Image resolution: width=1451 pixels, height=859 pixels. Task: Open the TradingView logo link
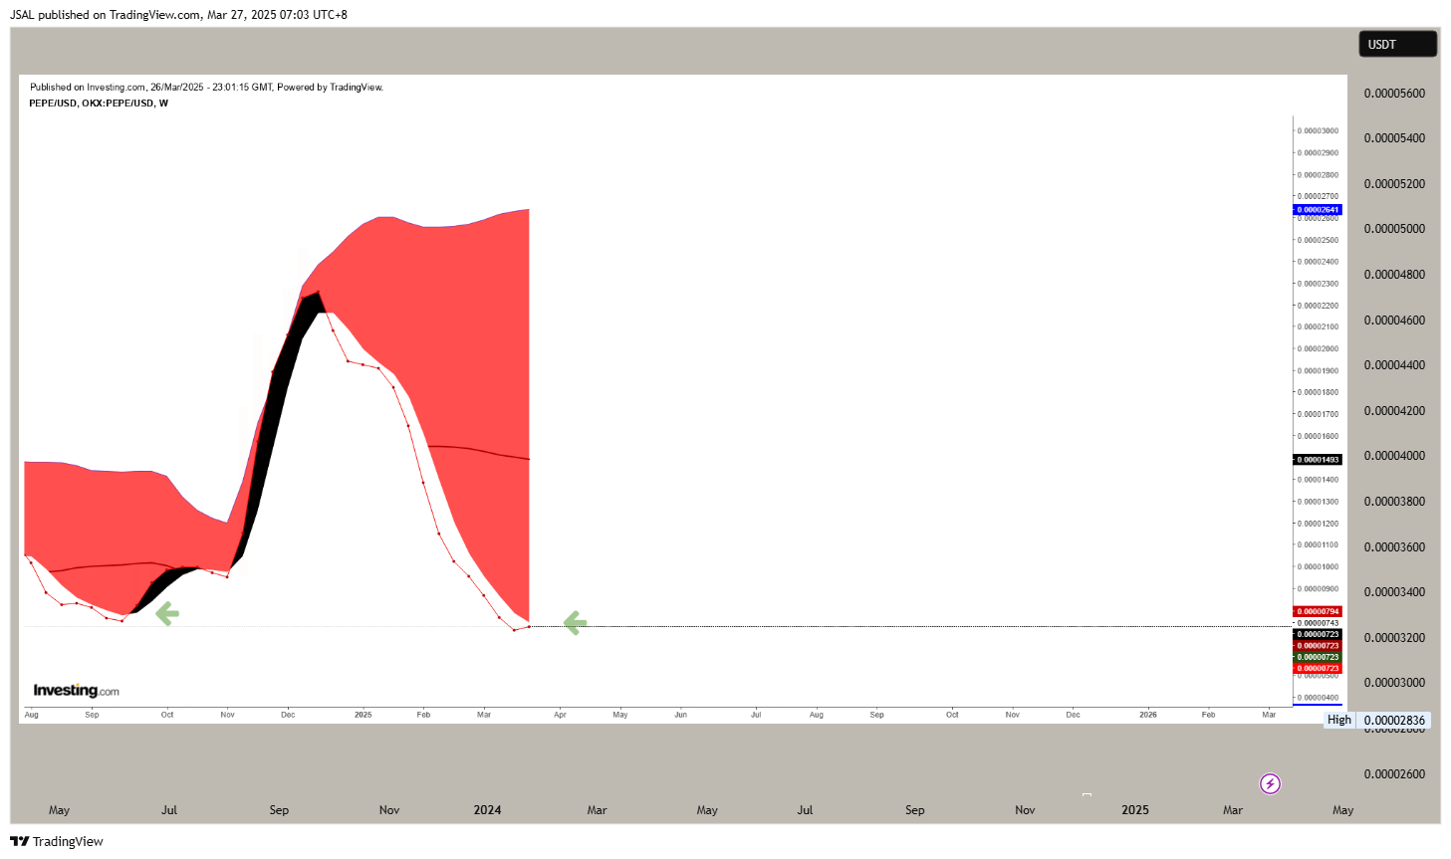57,842
